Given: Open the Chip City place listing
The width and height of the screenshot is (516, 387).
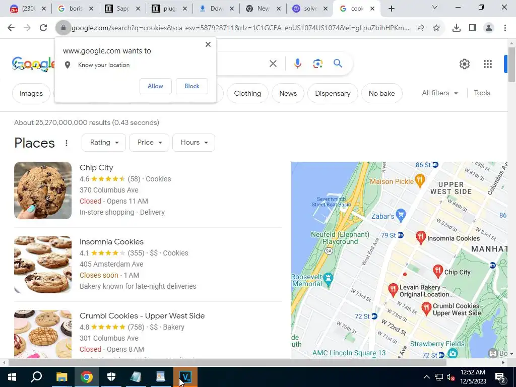Looking at the screenshot, I should point(96,168).
